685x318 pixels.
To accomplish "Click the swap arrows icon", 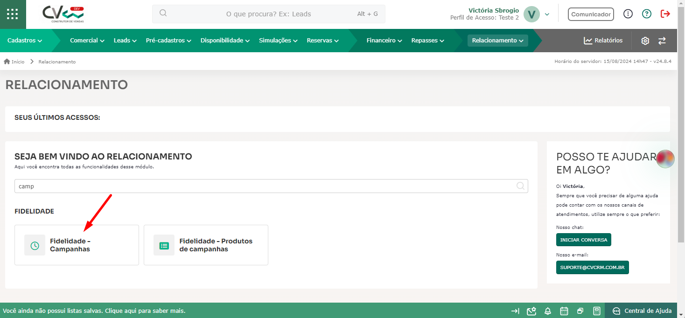I will pos(662,41).
